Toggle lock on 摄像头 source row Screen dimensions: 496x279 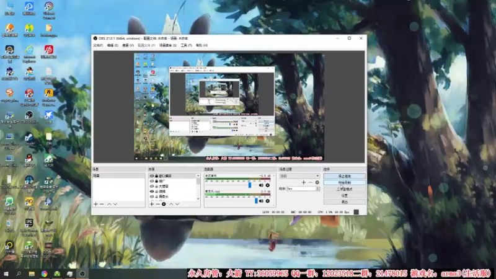coord(157,197)
